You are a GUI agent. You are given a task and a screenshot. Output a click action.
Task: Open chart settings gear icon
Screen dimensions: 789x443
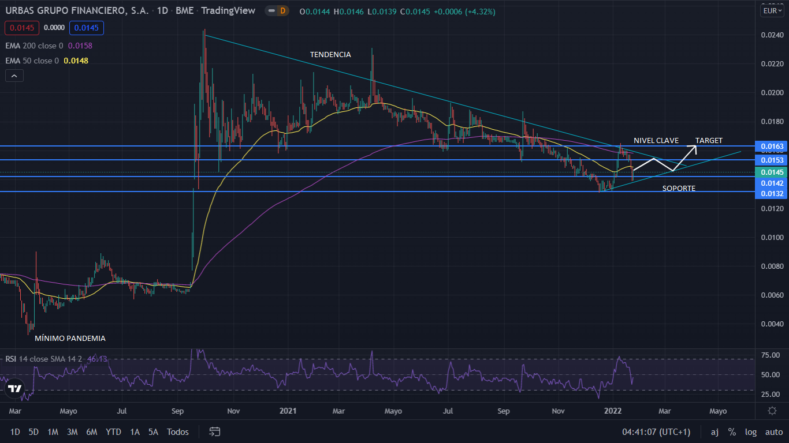click(772, 411)
